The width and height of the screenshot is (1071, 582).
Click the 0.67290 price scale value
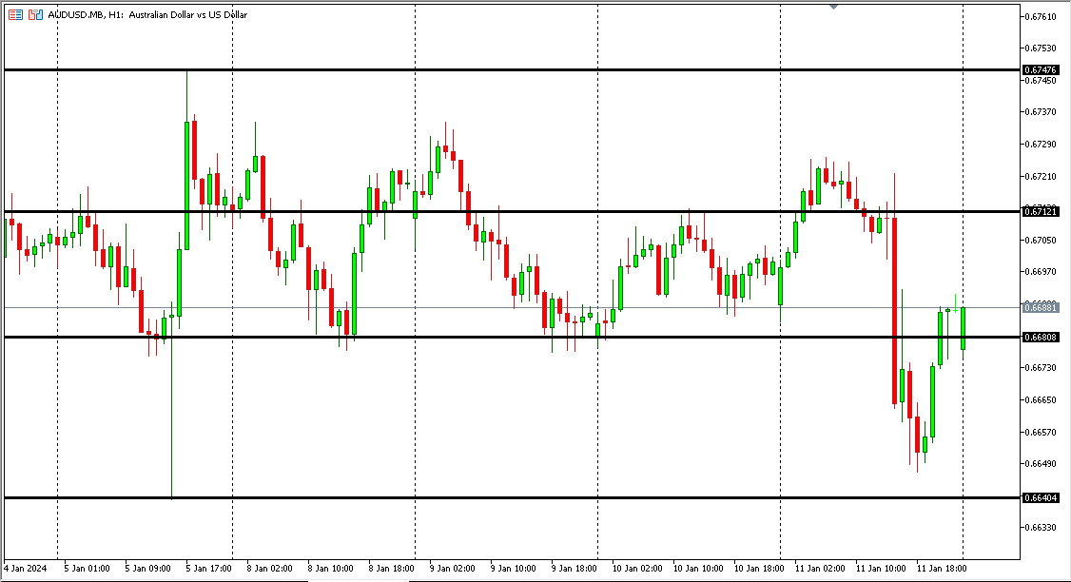[x=1041, y=145]
